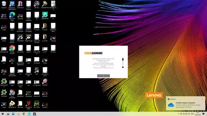207x116 pixels.
Task: Open the Recycle Bin desktop icon
Action: [4, 5]
